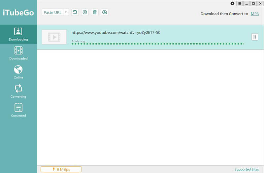
Task: Pause the YouTube download item
Action: [255, 37]
